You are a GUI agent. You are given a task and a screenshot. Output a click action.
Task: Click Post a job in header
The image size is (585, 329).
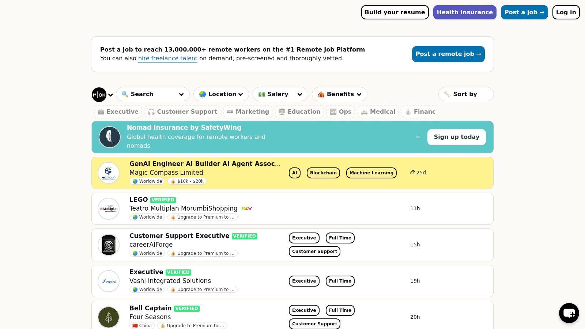pos(524,12)
